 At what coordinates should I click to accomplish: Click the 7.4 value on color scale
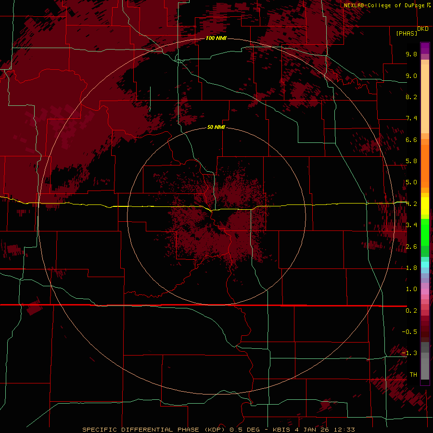coord(411,118)
